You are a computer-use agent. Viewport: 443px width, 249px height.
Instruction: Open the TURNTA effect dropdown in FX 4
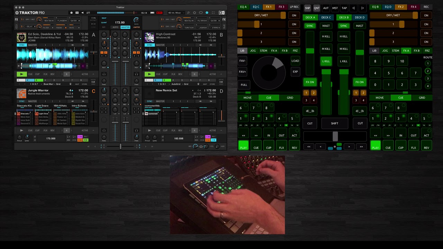coord(189,27)
